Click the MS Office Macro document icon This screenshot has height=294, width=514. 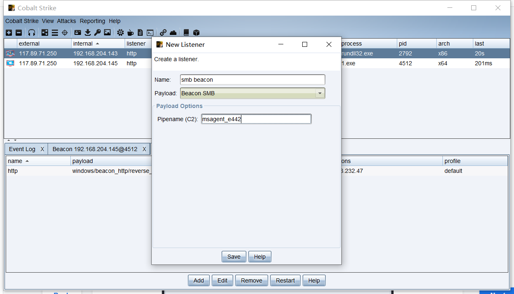click(x=140, y=32)
